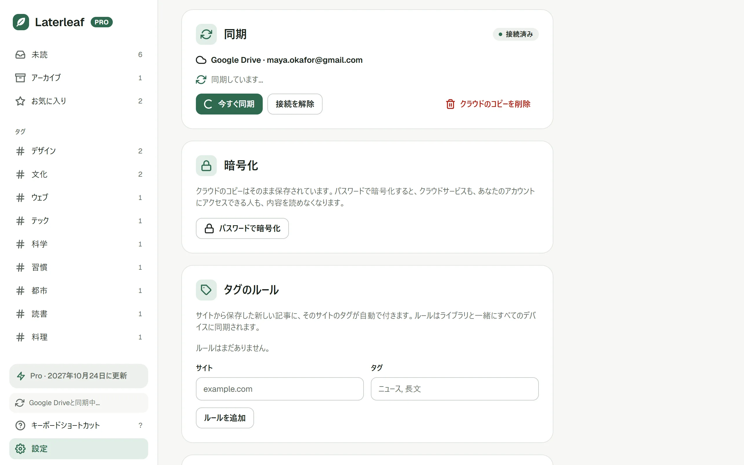Click the ? shortcut hint
The width and height of the screenshot is (744, 465).
point(140,425)
